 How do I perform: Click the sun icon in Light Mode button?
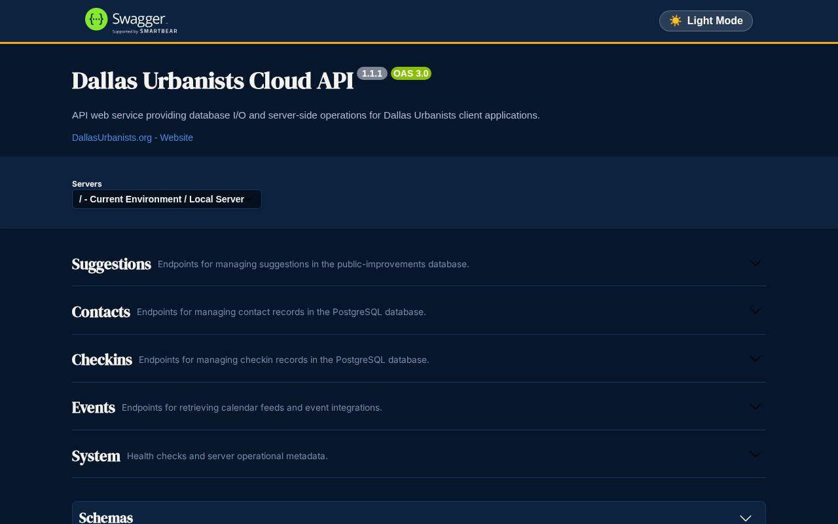(x=676, y=21)
